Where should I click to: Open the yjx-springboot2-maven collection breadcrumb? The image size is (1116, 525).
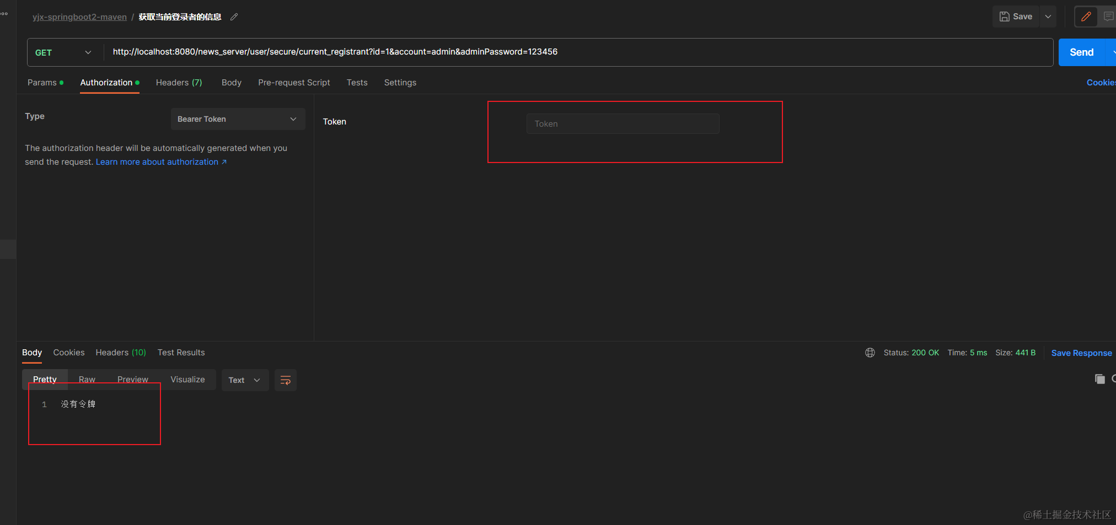[x=79, y=17]
